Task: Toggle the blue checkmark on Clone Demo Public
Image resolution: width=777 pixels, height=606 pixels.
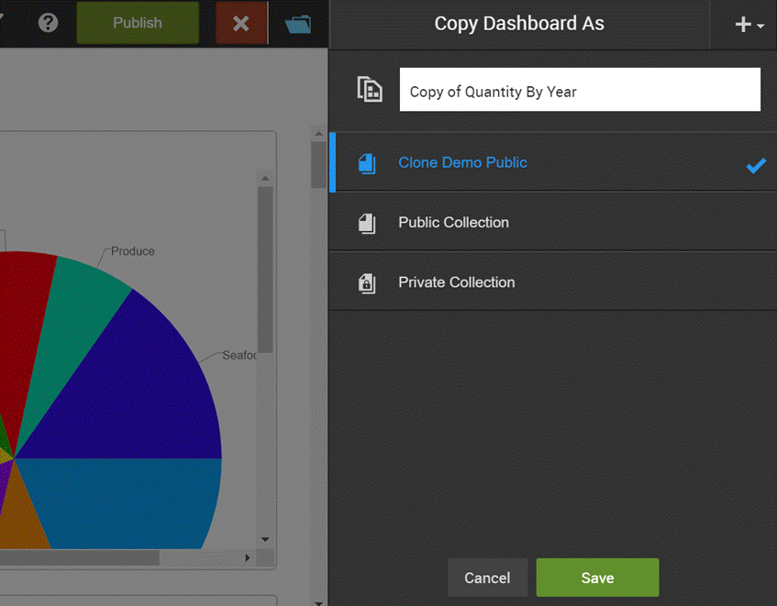Action: tap(755, 165)
